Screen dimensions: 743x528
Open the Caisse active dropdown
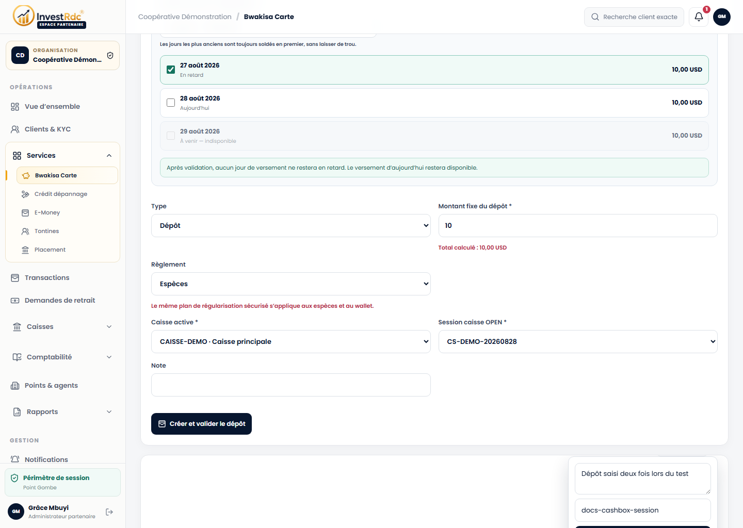coord(291,342)
